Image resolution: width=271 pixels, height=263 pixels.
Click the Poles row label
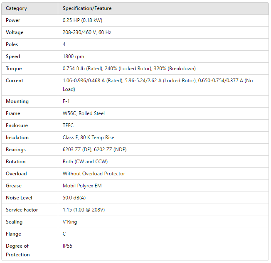(x=12, y=44)
